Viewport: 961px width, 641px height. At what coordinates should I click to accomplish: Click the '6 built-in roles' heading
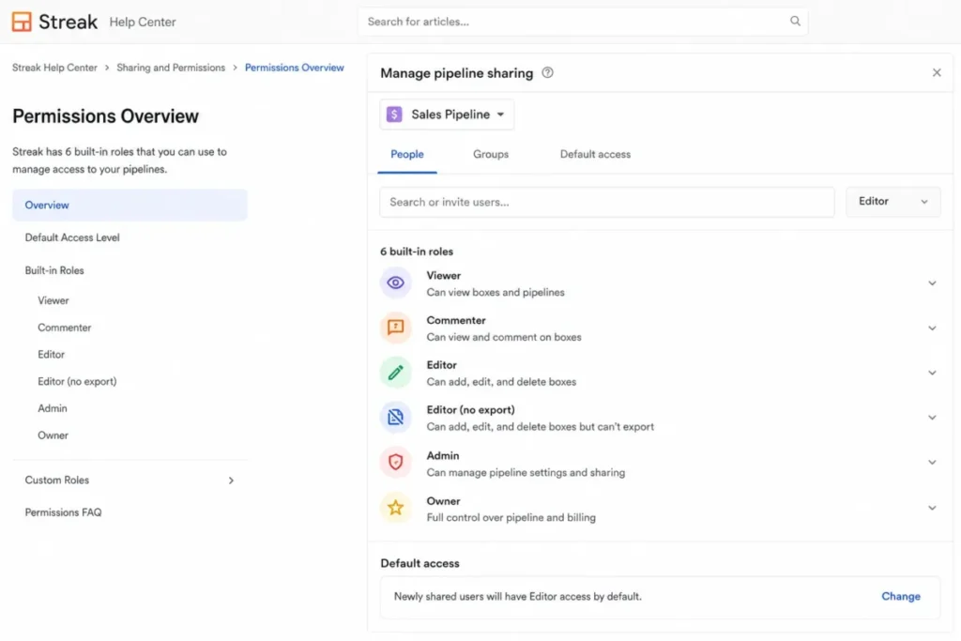(417, 252)
